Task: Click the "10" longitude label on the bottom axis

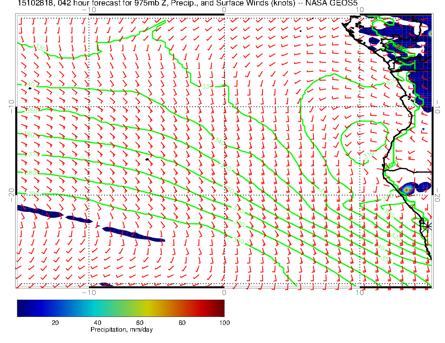Action: pos(359,293)
